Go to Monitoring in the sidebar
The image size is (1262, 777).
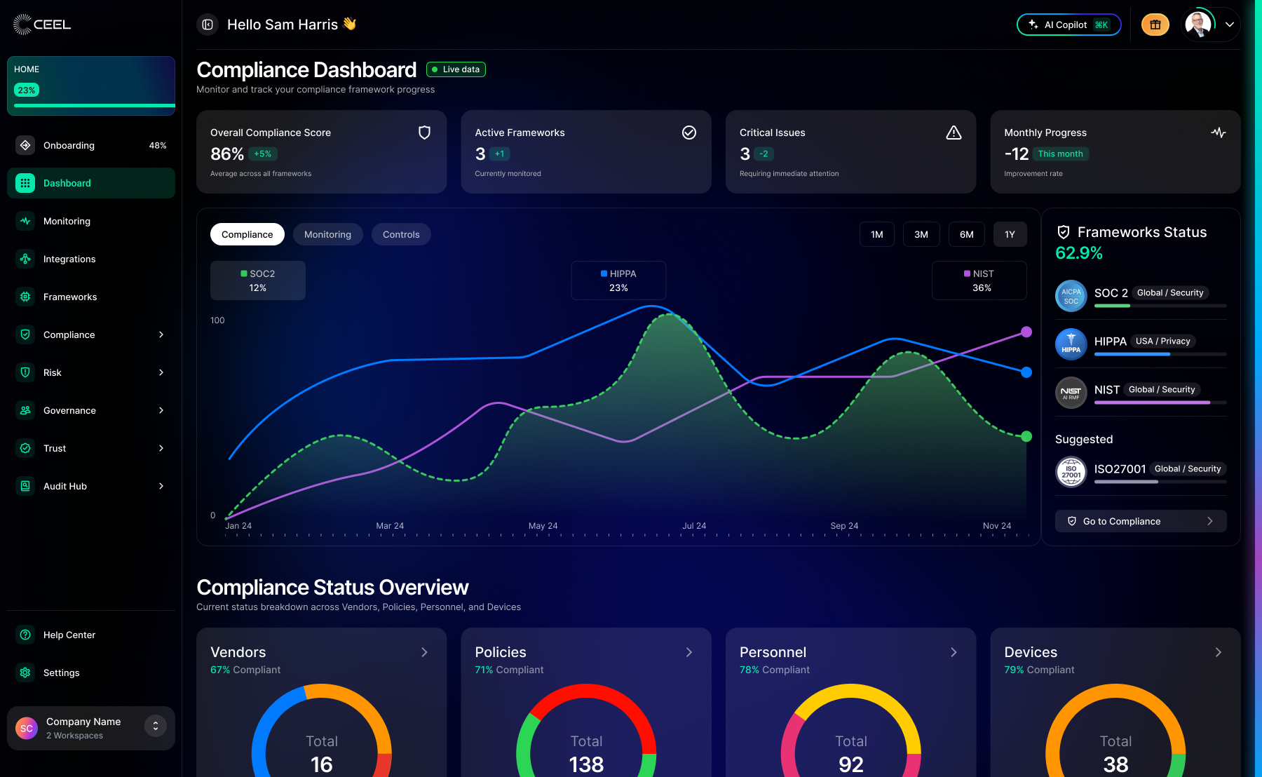pyautogui.click(x=91, y=221)
